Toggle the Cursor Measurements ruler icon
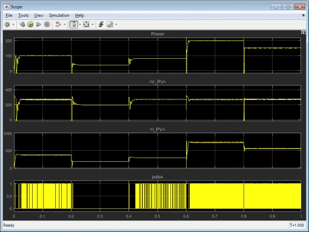Image resolution: width=309 pixels, height=232 pixels. point(110,24)
